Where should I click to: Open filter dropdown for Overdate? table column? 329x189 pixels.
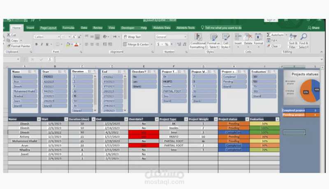click(157, 119)
